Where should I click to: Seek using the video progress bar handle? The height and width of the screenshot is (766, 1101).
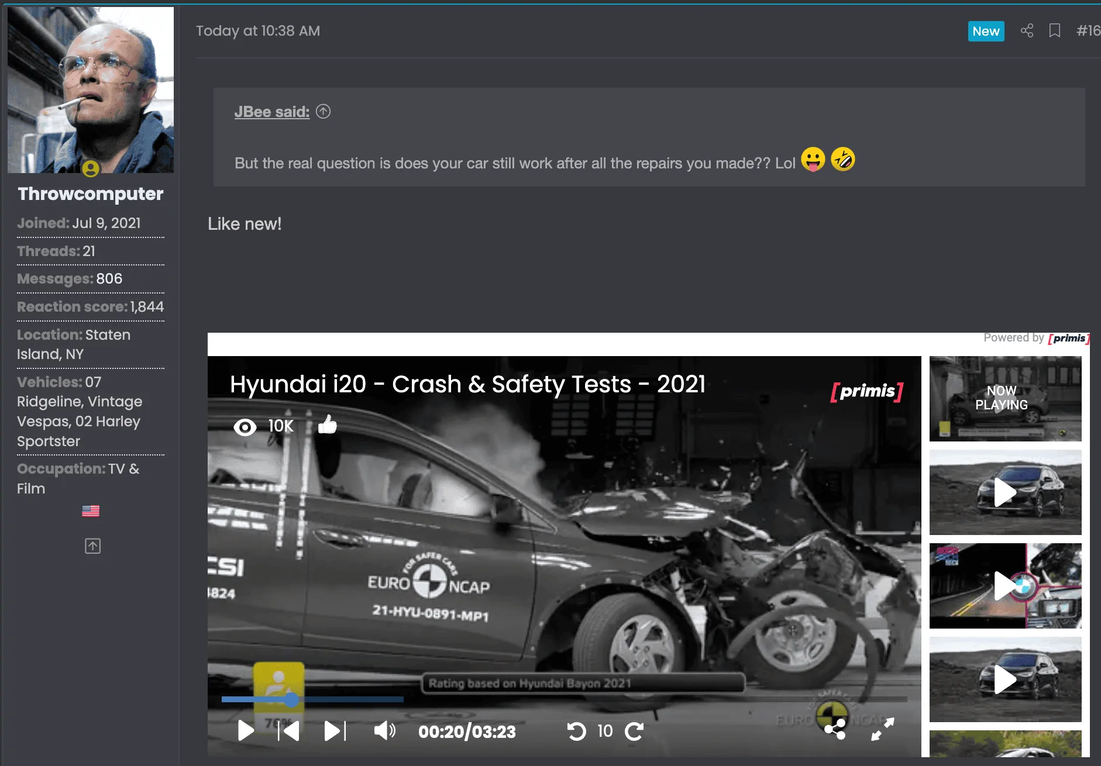pyautogui.click(x=291, y=699)
